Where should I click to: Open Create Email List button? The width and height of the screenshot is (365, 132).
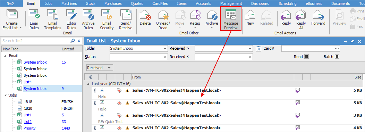(12, 19)
